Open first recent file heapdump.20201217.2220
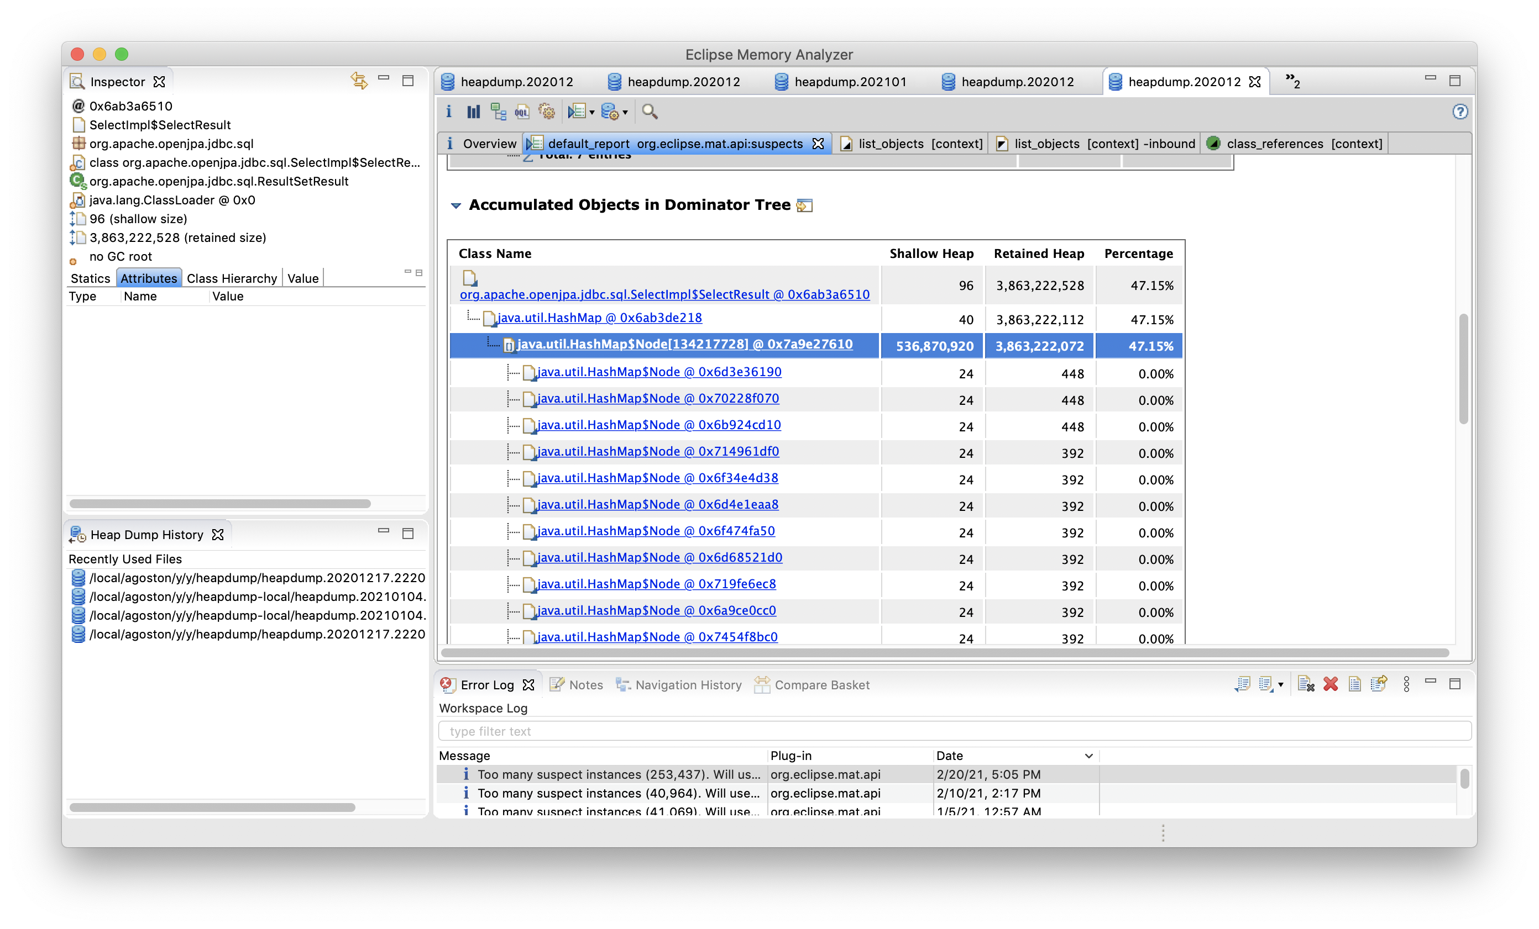 point(248,578)
